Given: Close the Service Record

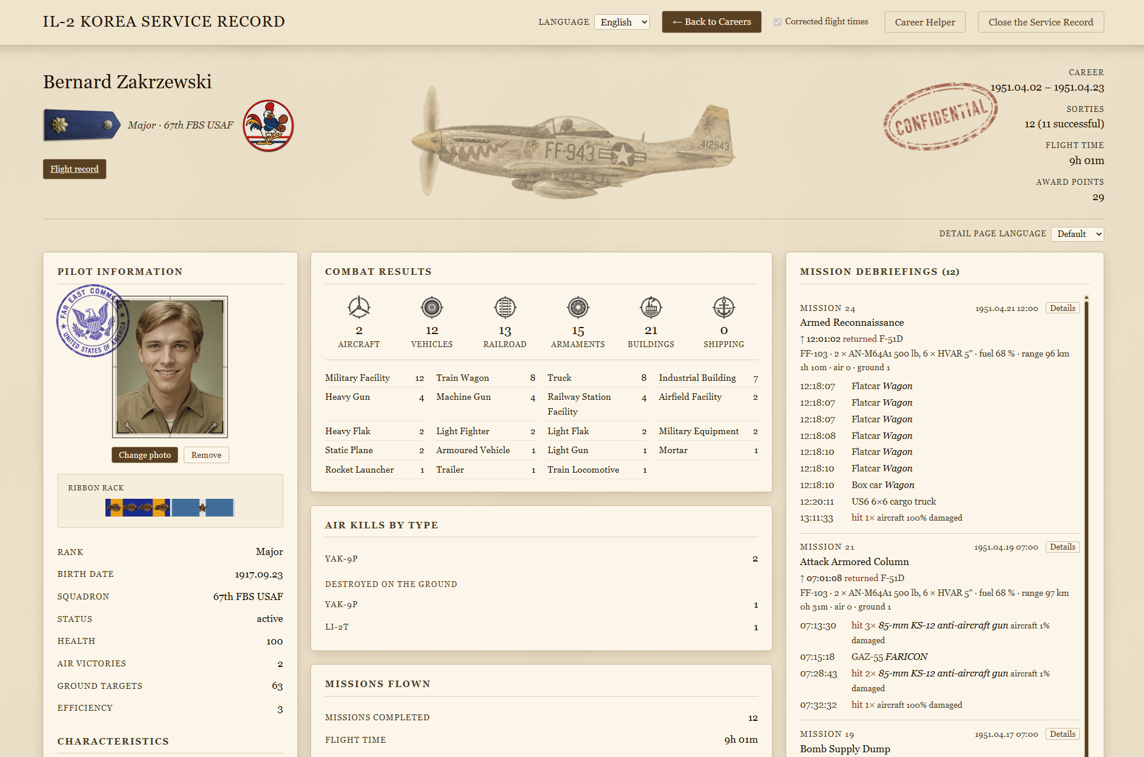Looking at the screenshot, I should (1041, 22).
